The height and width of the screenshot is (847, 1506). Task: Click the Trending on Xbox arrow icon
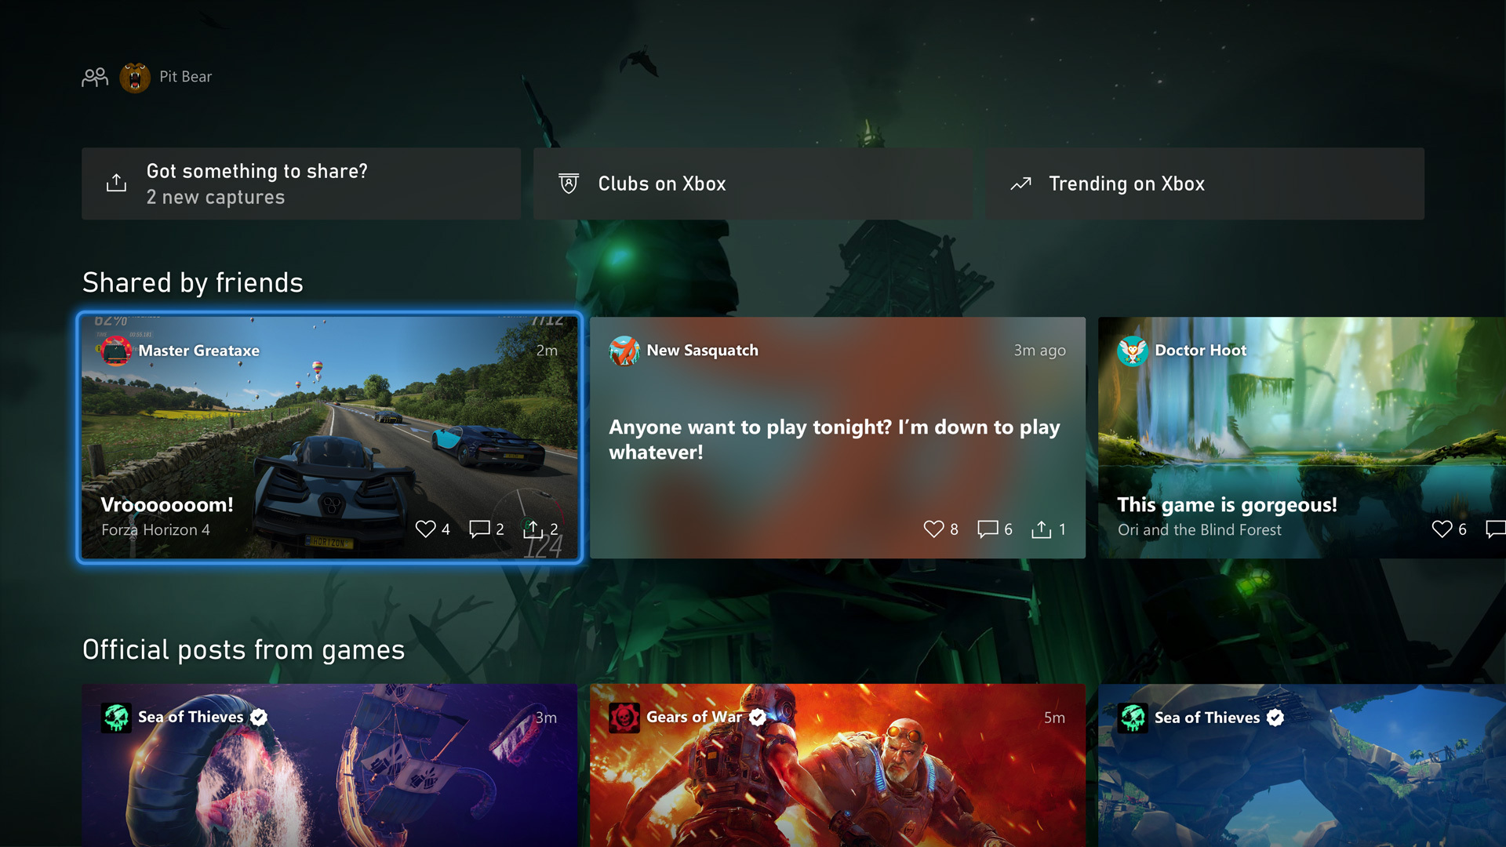point(1020,184)
